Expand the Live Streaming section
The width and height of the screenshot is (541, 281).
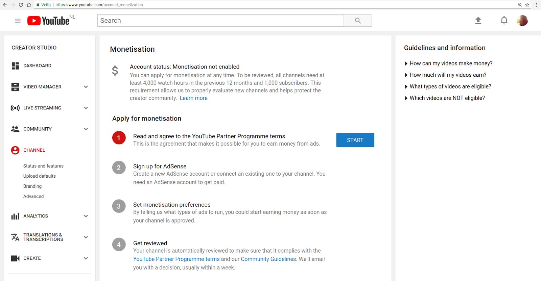(86, 108)
